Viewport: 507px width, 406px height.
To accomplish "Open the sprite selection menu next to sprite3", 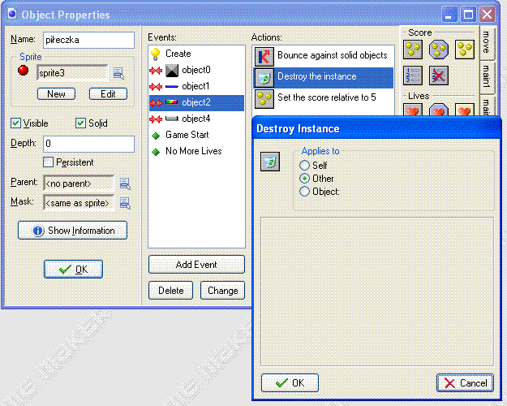I will coord(118,74).
